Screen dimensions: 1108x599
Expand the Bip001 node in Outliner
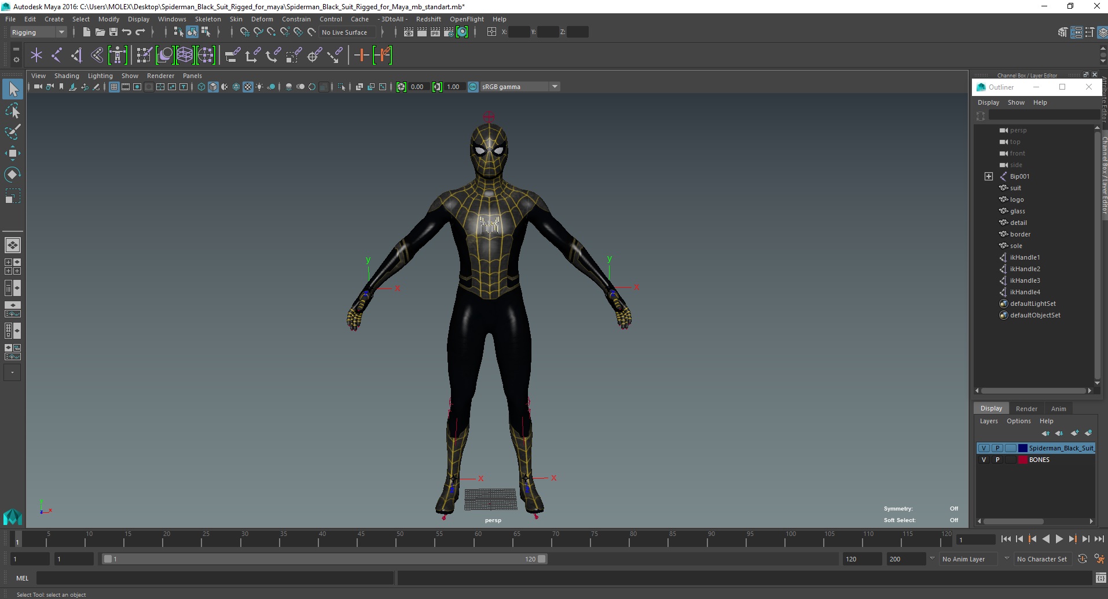[x=989, y=176]
